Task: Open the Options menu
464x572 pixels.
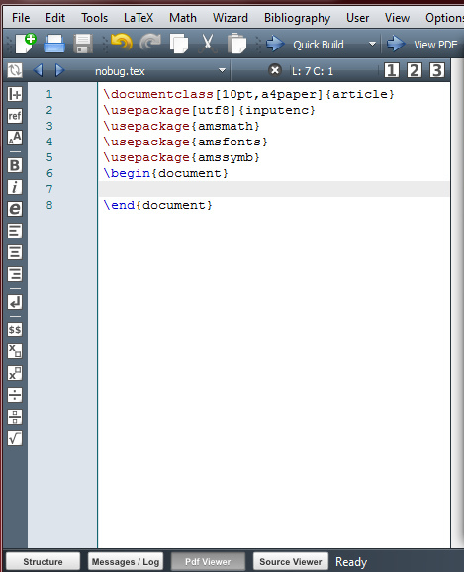Action: pos(444,18)
